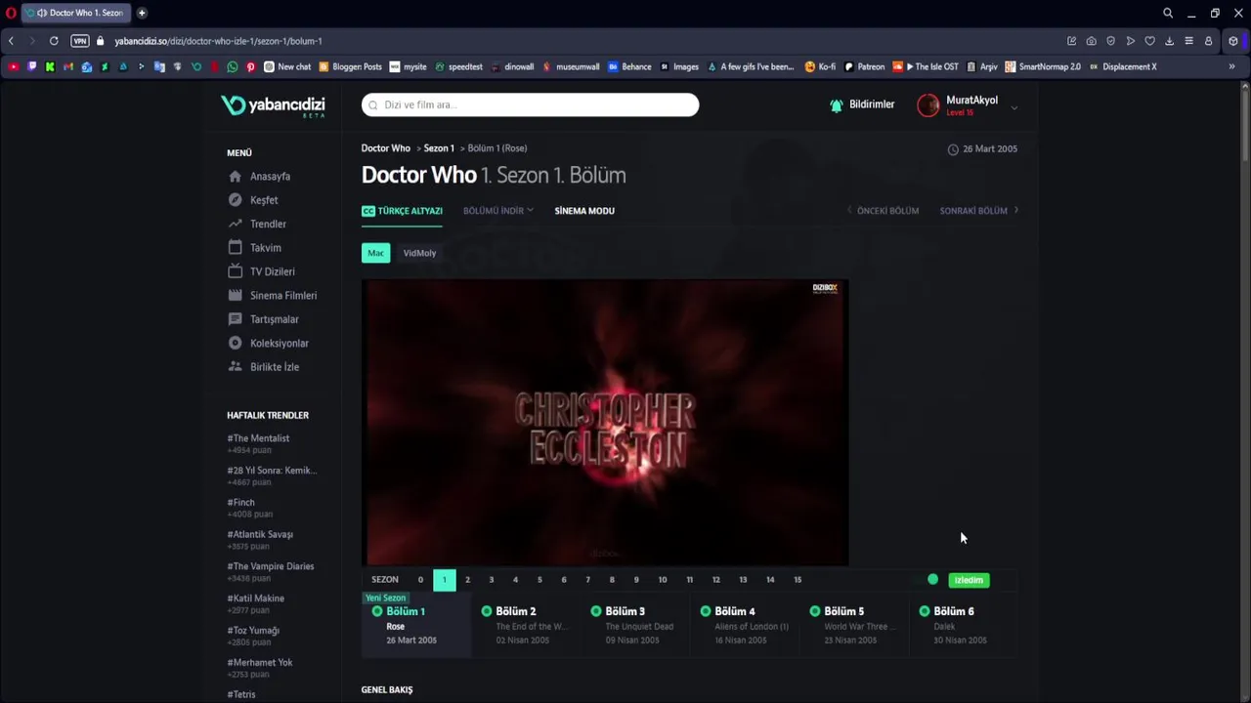Click Sezon 1 breadcrumb link
1251x703 pixels.
(439, 148)
